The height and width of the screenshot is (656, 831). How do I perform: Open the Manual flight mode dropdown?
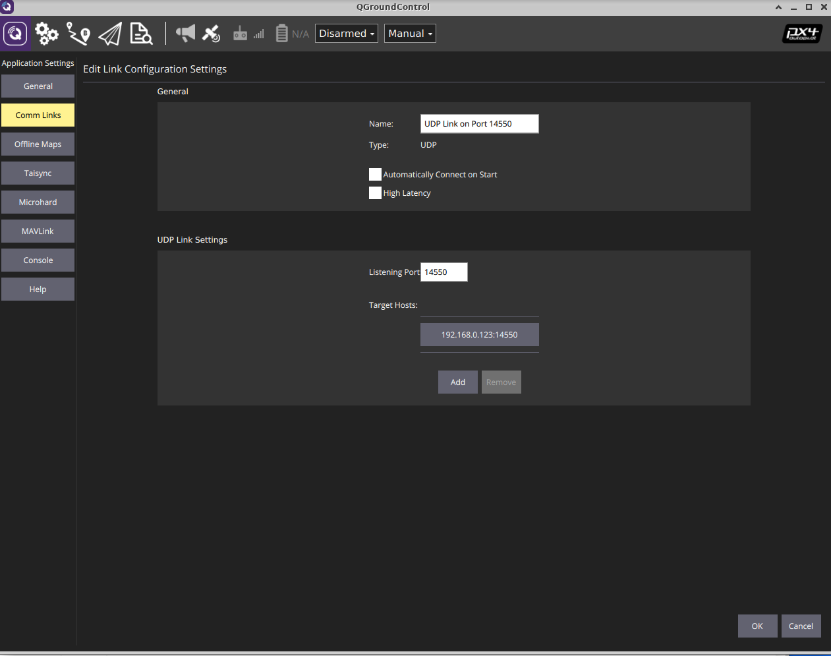[x=410, y=34]
